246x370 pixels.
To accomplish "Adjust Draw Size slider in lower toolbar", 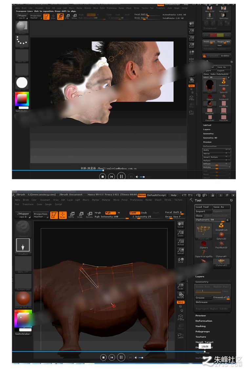I will click(x=174, y=217).
